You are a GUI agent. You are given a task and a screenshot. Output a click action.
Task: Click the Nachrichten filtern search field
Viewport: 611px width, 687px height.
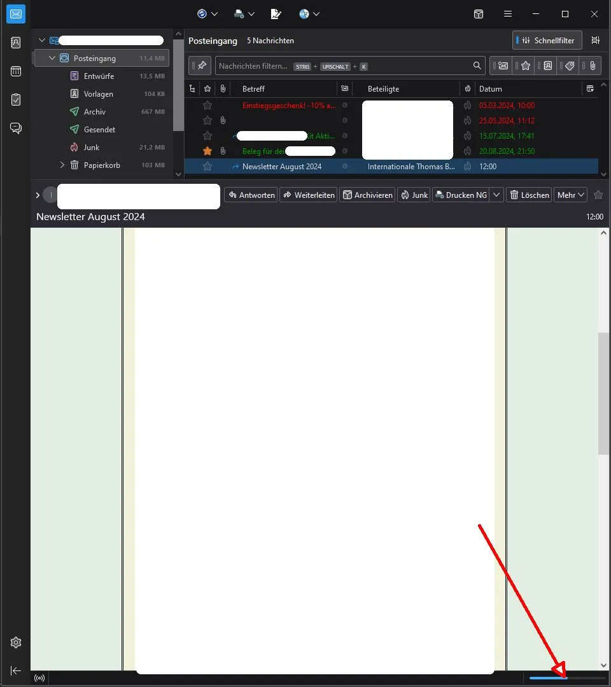(342, 66)
